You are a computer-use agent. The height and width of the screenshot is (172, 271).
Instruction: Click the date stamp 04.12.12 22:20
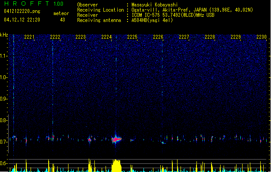click(x=22, y=20)
